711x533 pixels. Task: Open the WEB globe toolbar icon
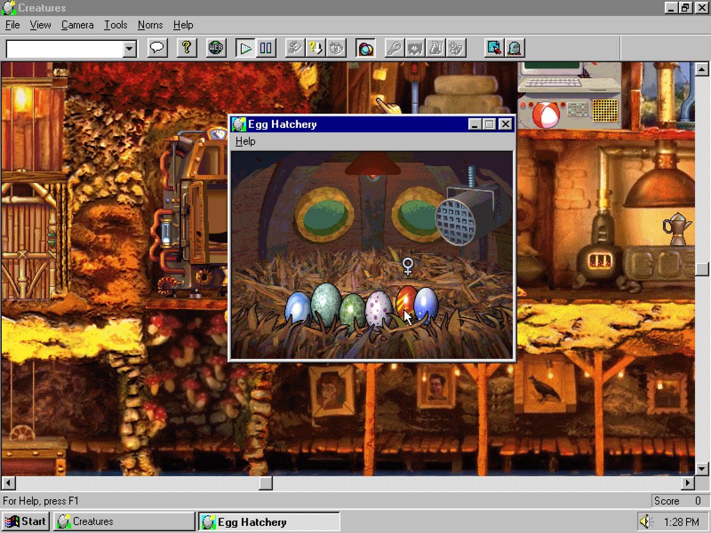pyautogui.click(x=216, y=48)
